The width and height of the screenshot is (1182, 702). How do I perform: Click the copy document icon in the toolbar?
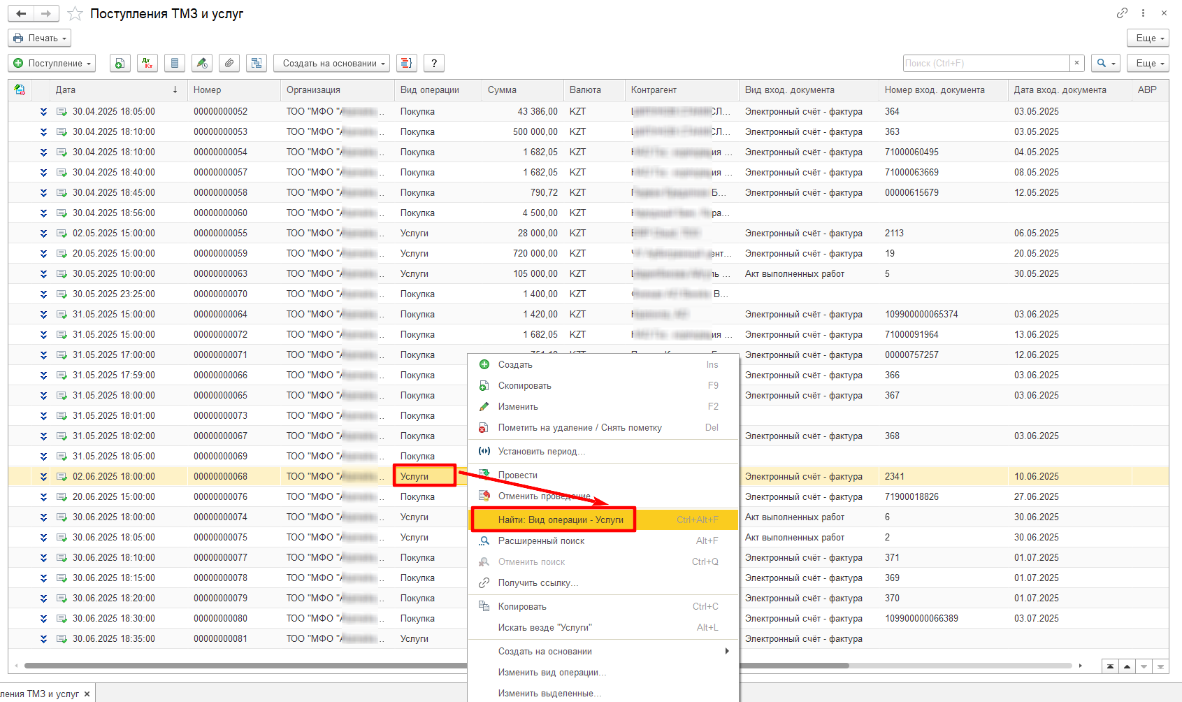120,63
